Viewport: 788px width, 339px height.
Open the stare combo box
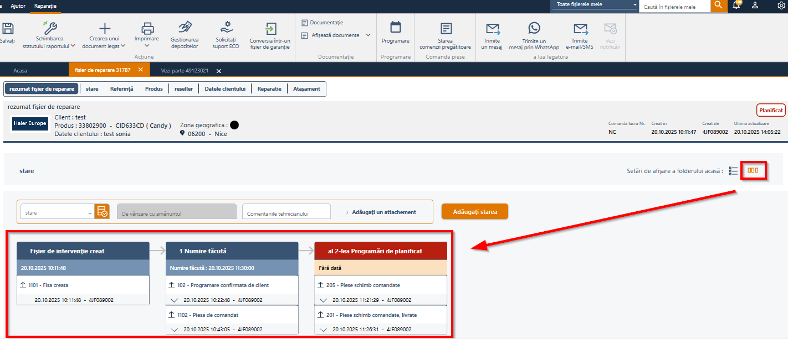57,212
